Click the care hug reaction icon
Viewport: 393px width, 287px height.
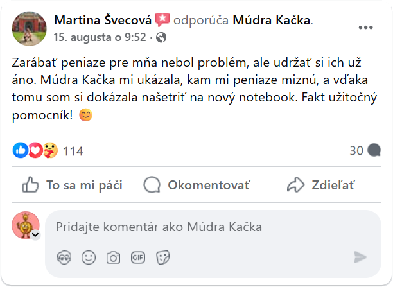point(50,150)
